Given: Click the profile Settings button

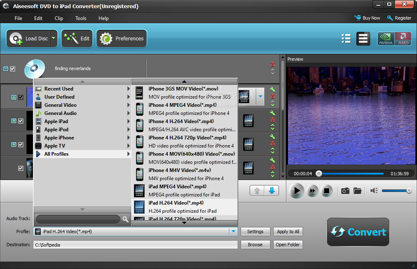Looking at the screenshot, I should click(x=255, y=232).
